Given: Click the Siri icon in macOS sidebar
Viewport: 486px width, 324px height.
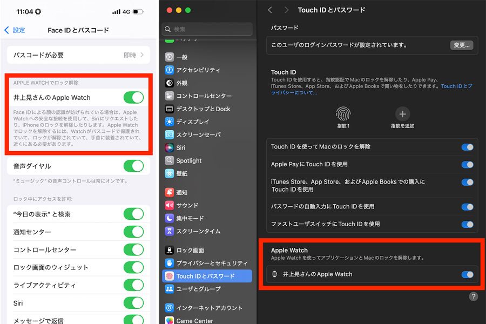Looking at the screenshot, I should click(169, 147).
